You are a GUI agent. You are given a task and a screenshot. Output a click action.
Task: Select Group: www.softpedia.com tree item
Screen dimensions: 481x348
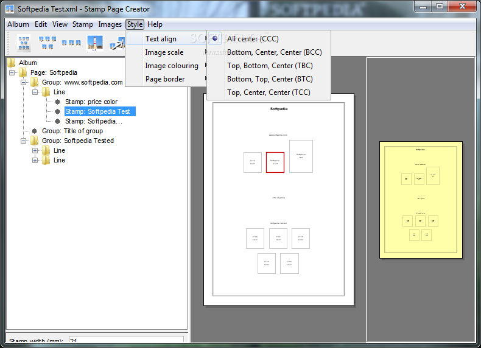tap(82, 83)
